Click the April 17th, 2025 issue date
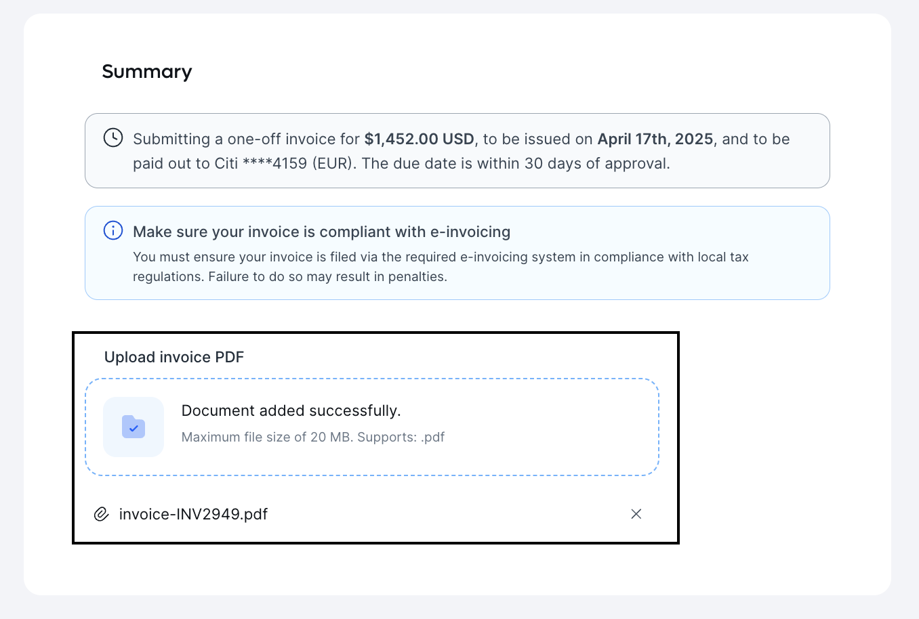This screenshot has height=619, width=919. pos(655,139)
